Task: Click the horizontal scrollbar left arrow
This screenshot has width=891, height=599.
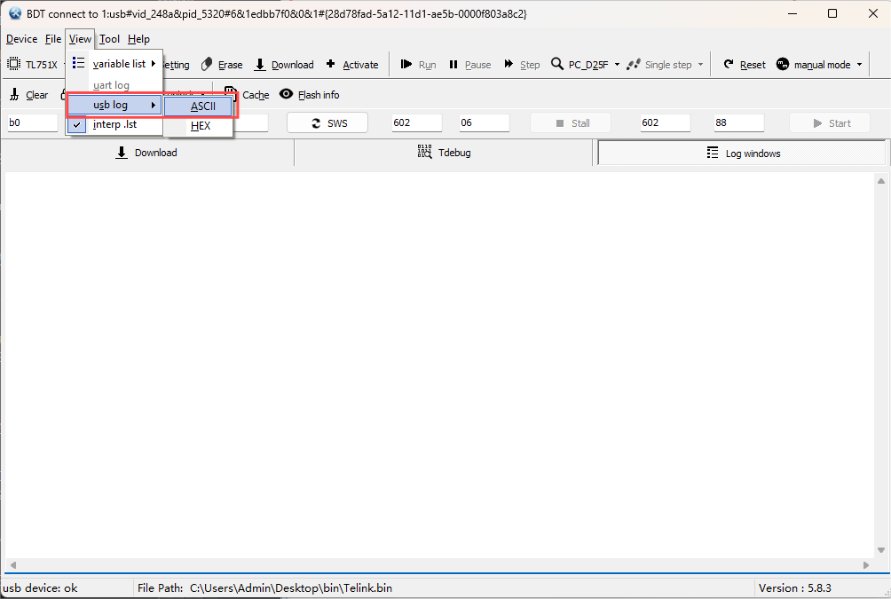Action: point(13,565)
